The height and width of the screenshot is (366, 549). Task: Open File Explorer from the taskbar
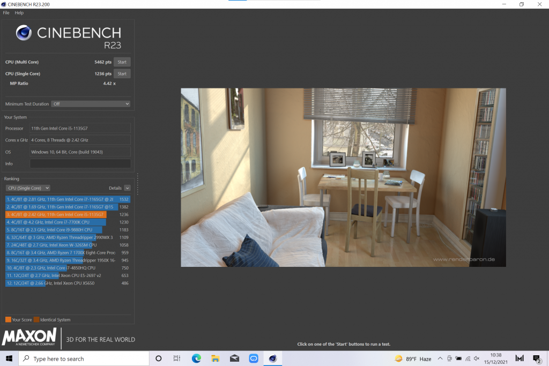point(215,358)
